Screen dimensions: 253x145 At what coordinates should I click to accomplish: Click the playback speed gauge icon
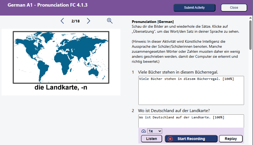[143, 131]
